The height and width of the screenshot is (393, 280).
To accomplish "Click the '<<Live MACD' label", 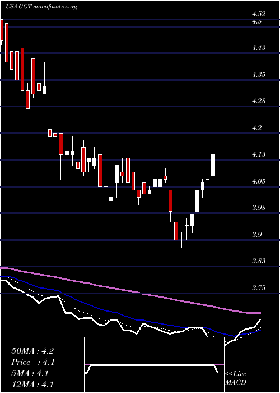I will pyautogui.click(x=236, y=378).
